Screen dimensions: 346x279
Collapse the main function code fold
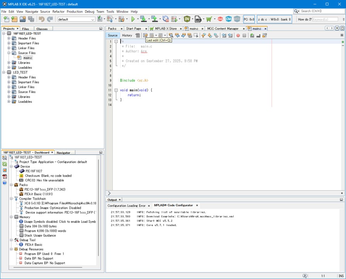pos(116,90)
